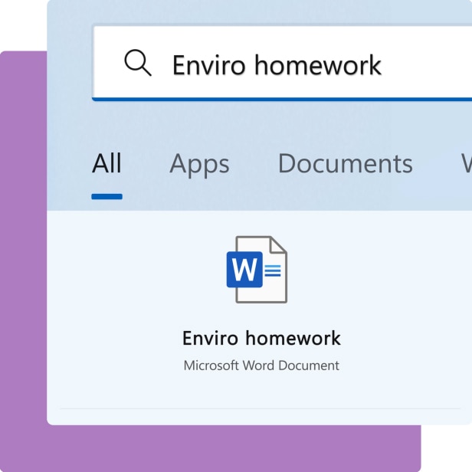Image resolution: width=472 pixels, height=472 pixels.
Task: Switch to the Documents tab
Action: (x=345, y=163)
